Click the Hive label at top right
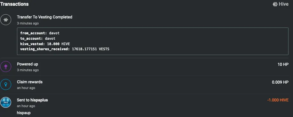Viewport: 293px width, 117px height. coord(284,4)
